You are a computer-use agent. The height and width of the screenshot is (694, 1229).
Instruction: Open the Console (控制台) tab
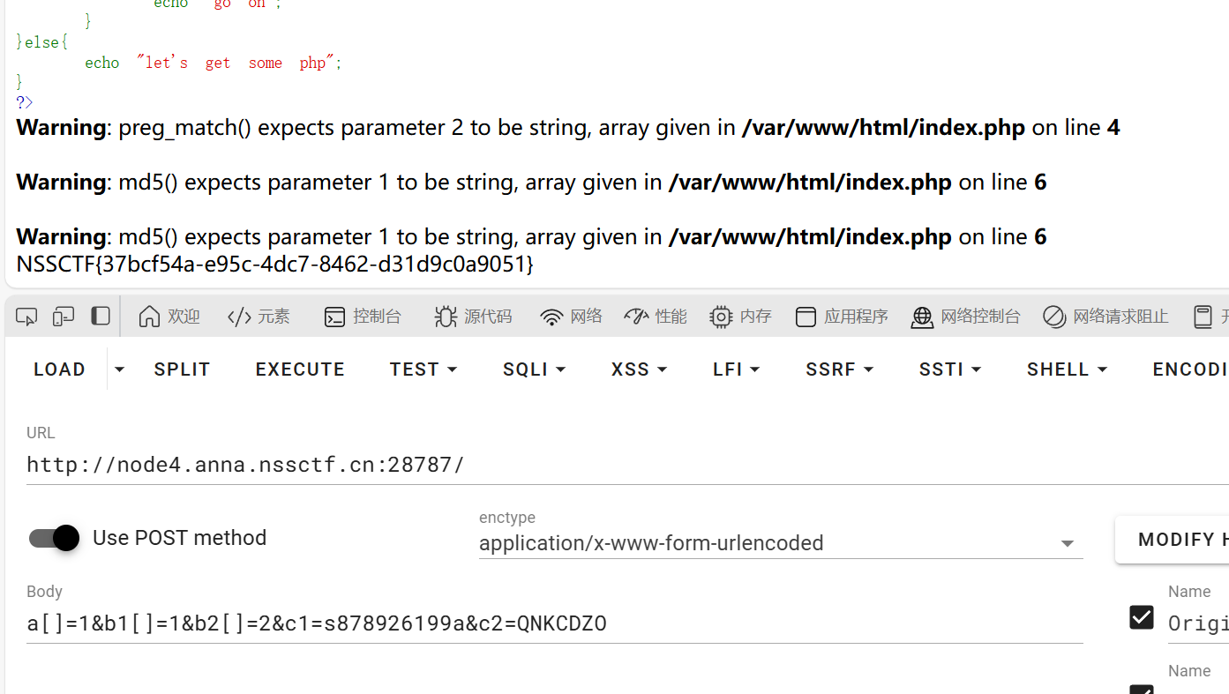(363, 317)
